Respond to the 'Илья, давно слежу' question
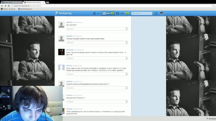The width and height of the screenshot is (216, 121). point(97,74)
